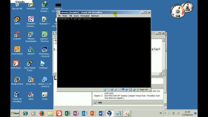Screen dimensions: 208x117
Task: Click the mouse integration indicator in VM status bar
Action: click(134, 90)
